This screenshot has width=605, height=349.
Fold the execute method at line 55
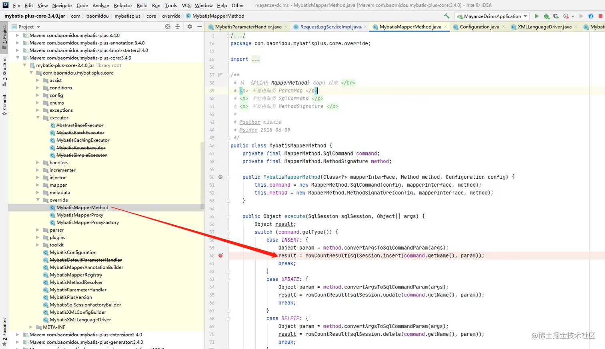228,216
